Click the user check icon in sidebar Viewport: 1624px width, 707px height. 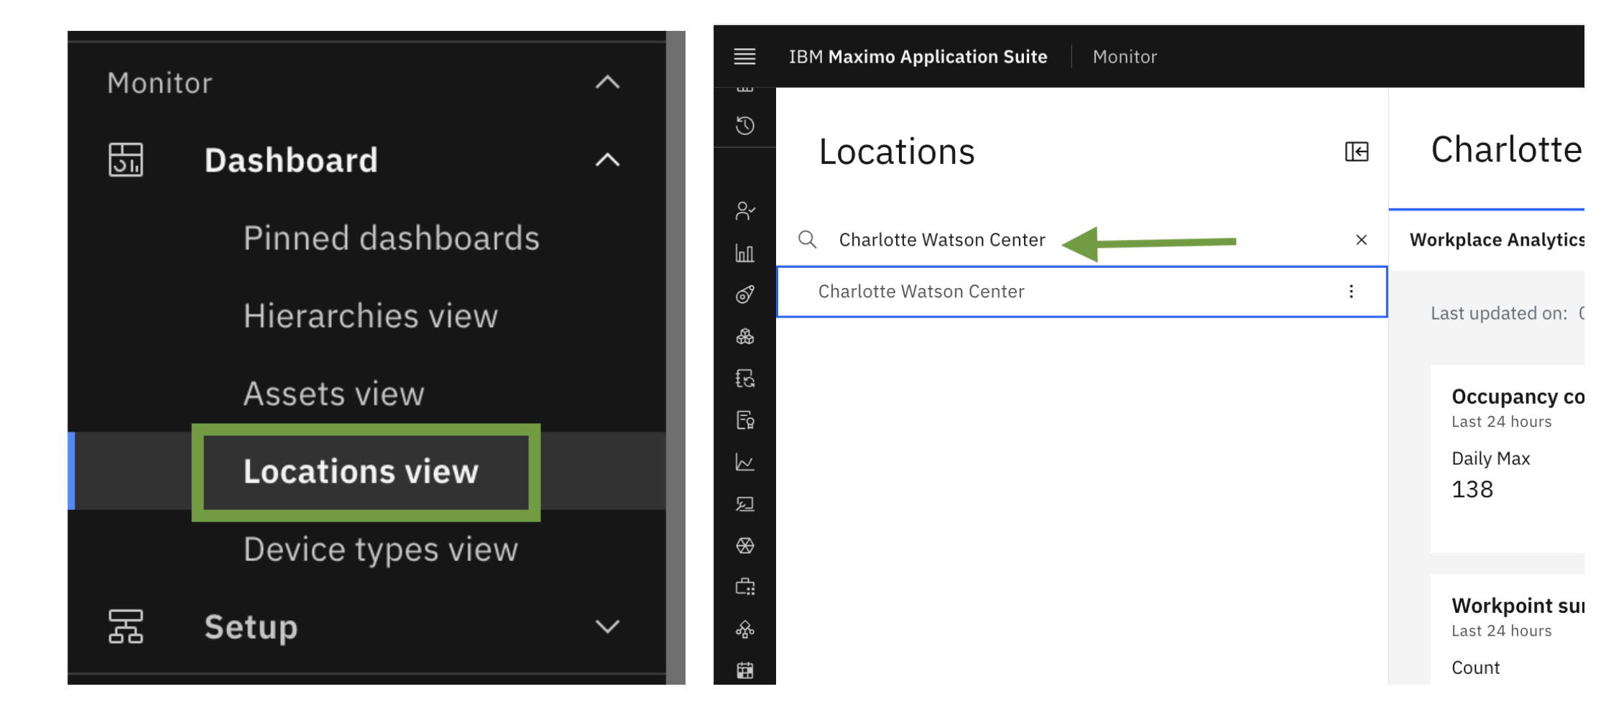[745, 211]
